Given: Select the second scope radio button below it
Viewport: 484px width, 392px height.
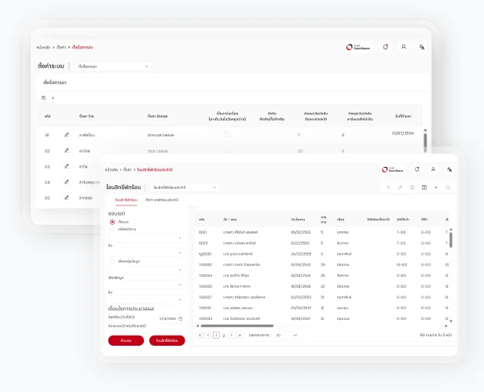Looking at the screenshot, I should [x=112, y=229].
